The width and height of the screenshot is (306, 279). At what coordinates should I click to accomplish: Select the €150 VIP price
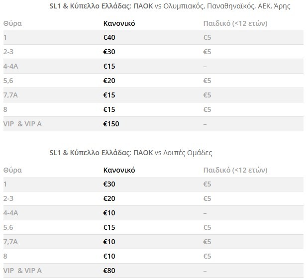pos(111,124)
